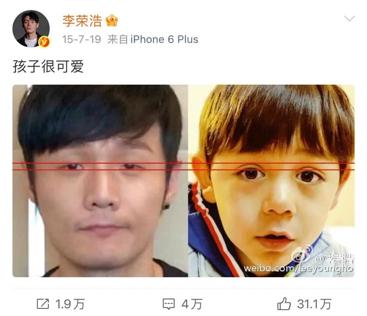Tap the comment bubble icon

click(x=169, y=304)
